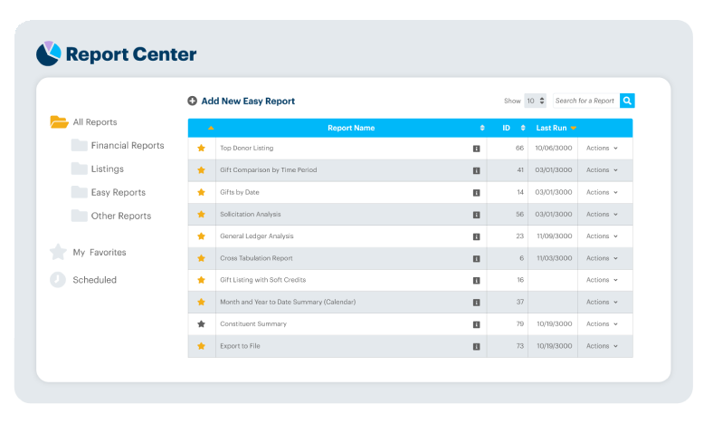Toggle favorite star for Solicitation Analysis
The image size is (713, 424).
[201, 214]
